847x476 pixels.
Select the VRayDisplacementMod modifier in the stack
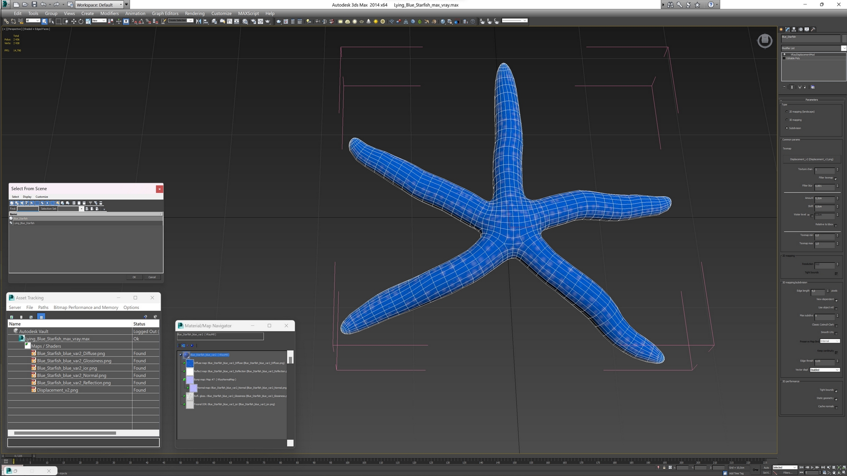pos(802,55)
